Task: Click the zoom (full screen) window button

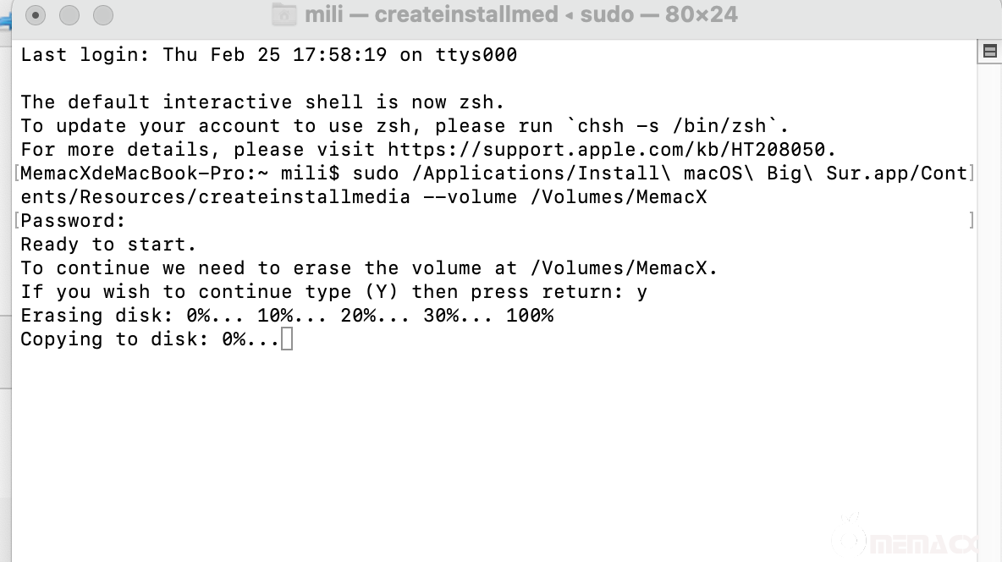Action: (x=102, y=15)
